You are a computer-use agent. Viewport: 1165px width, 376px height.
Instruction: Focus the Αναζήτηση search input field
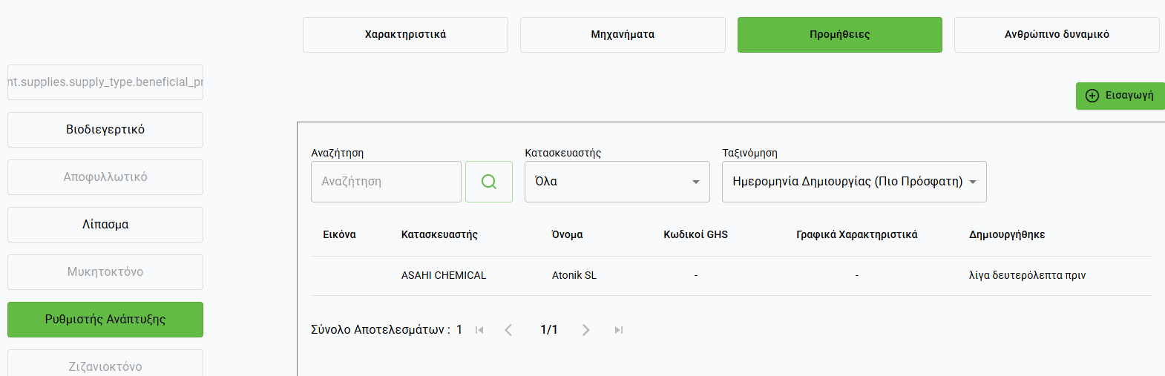pyautogui.click(x=386, y=182)
